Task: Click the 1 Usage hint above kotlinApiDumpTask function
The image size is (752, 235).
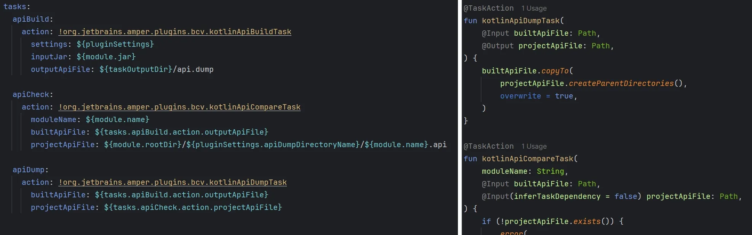Action: (534, 8)
